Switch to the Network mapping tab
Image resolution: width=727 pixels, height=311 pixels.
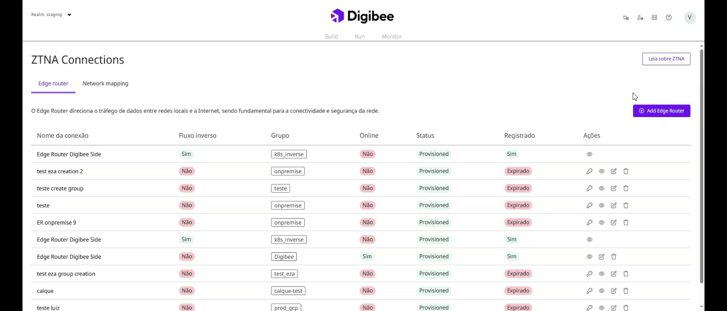(106, 84)
